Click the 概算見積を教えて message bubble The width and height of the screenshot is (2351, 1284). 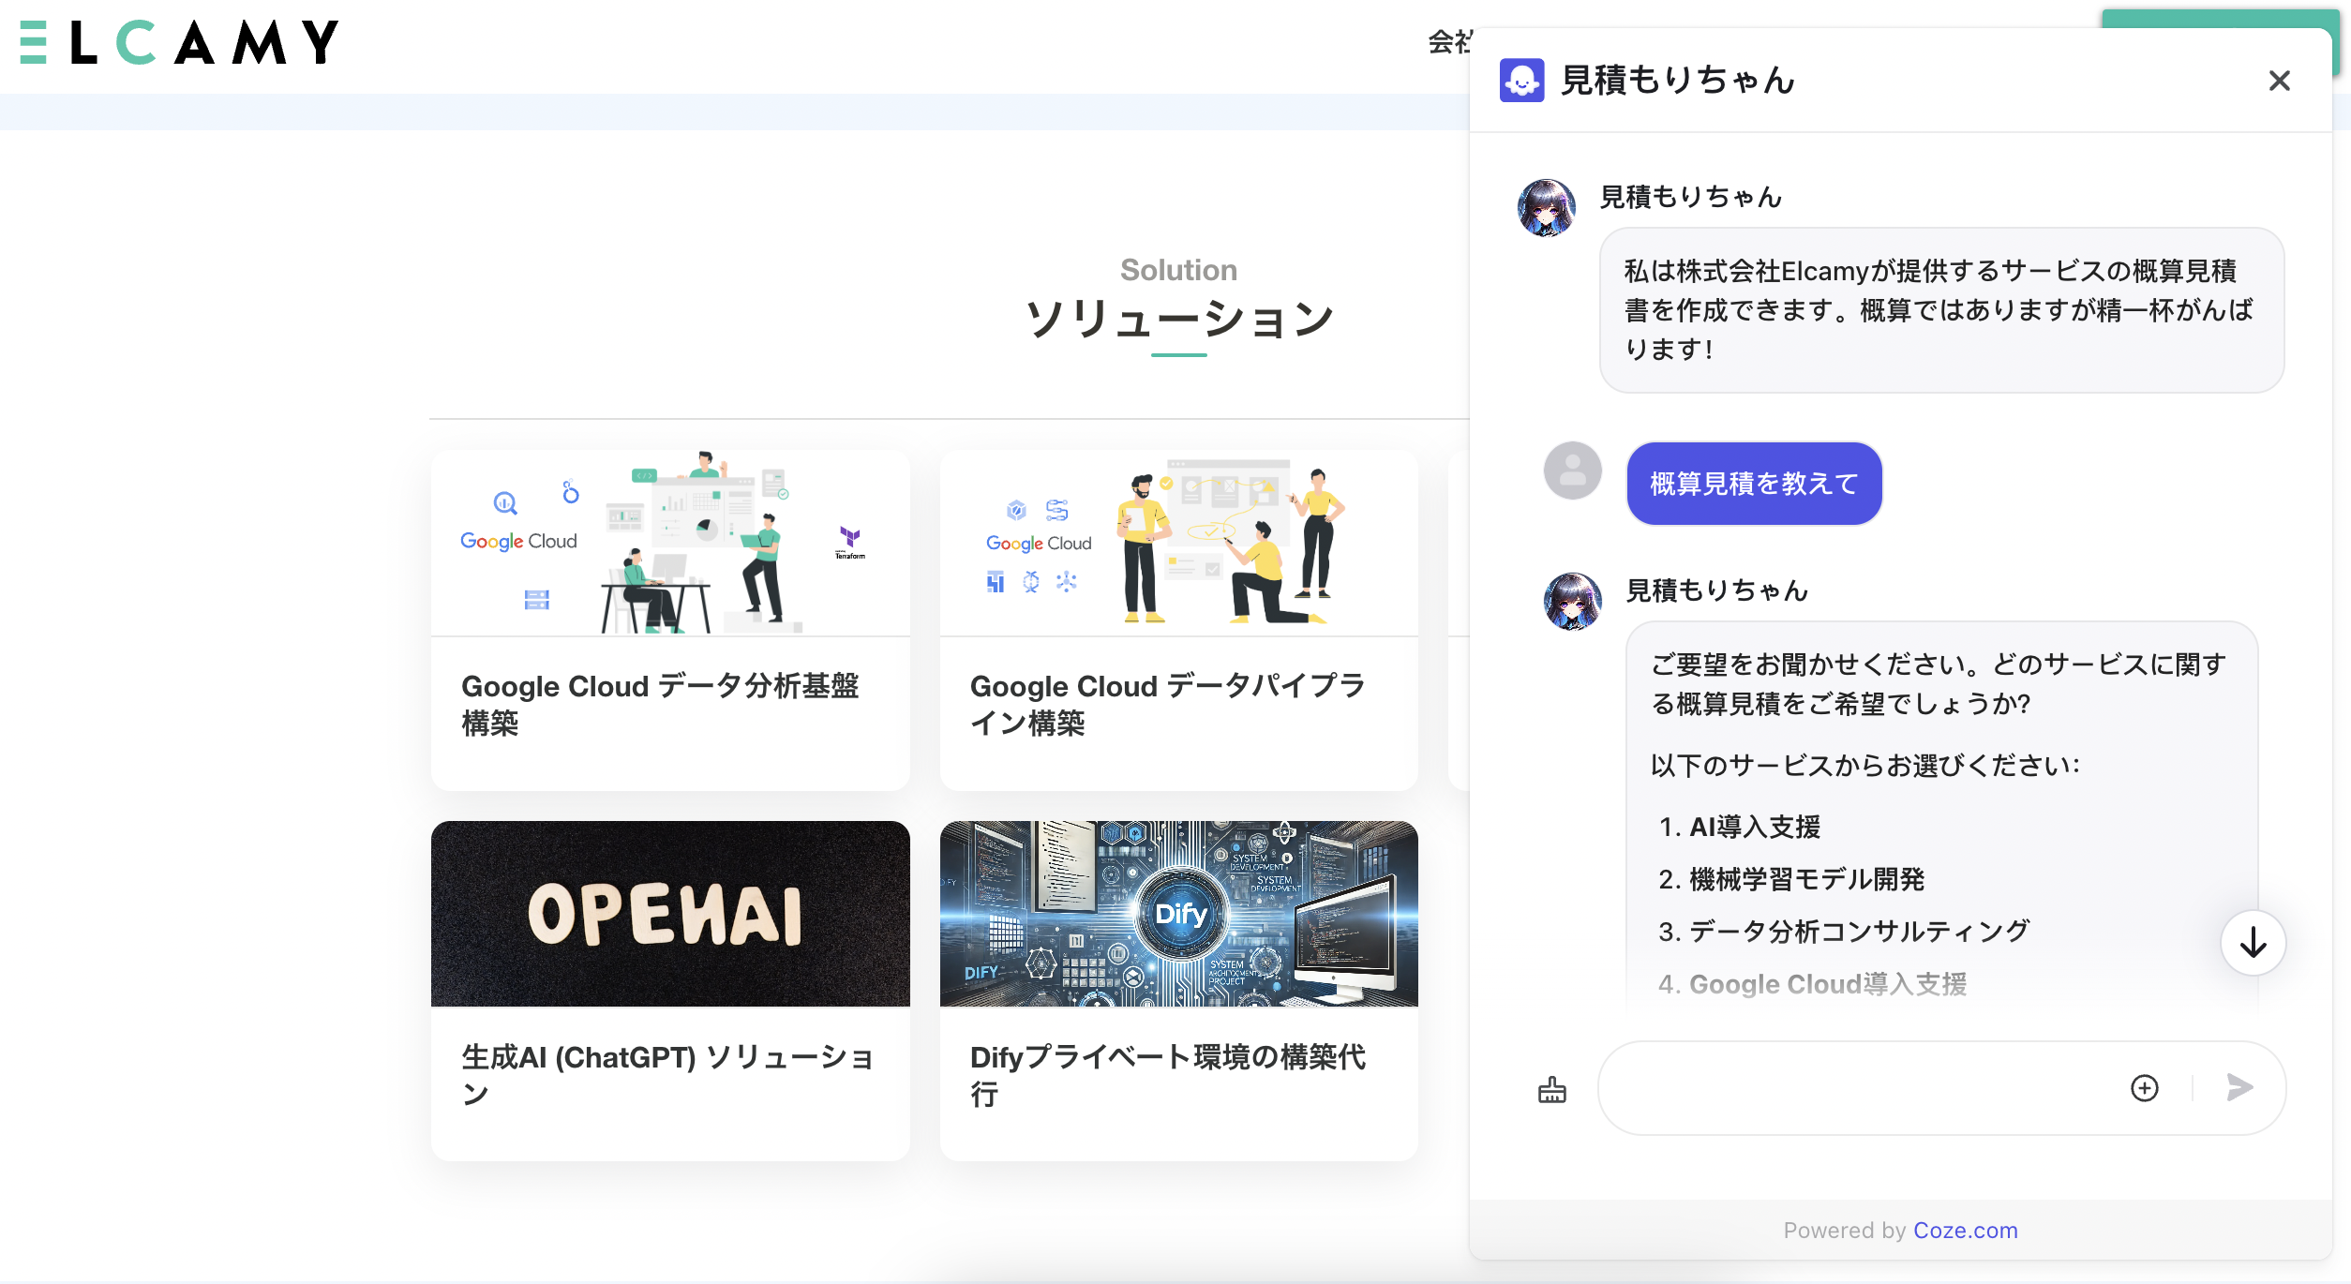pos(1754,484)
